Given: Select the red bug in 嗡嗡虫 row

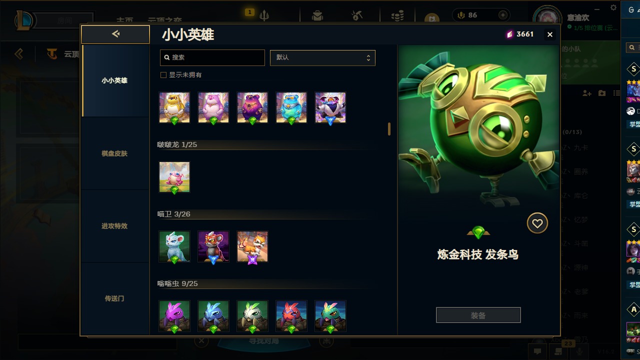Looking at the screenshot, I should pos(291,316).
